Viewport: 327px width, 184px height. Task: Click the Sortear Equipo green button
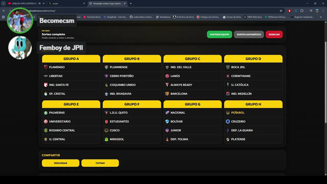pos(219,34)
